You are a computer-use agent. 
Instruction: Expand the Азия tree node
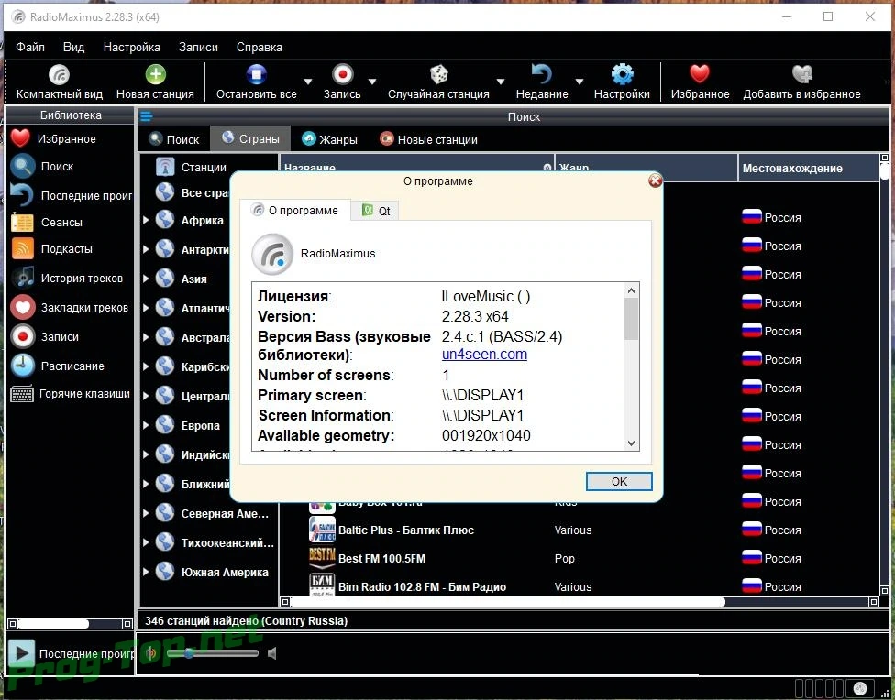click(x=146, y=279)
